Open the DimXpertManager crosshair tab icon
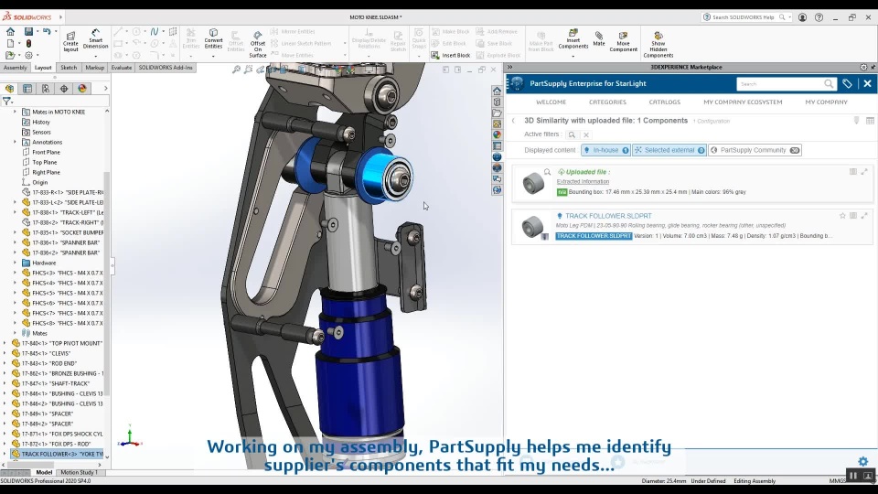878x494 pixels. [64, 89]
